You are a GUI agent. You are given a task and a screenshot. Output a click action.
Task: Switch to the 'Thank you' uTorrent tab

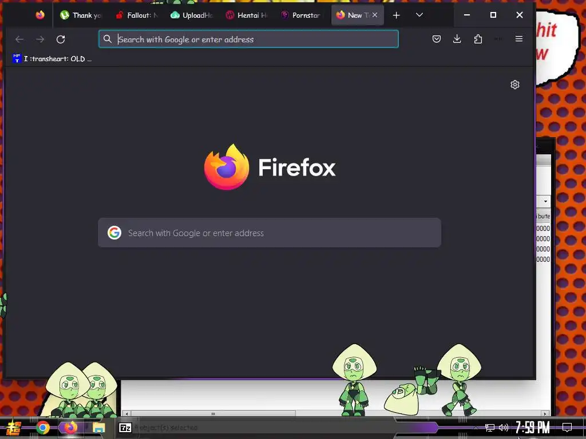81,15
